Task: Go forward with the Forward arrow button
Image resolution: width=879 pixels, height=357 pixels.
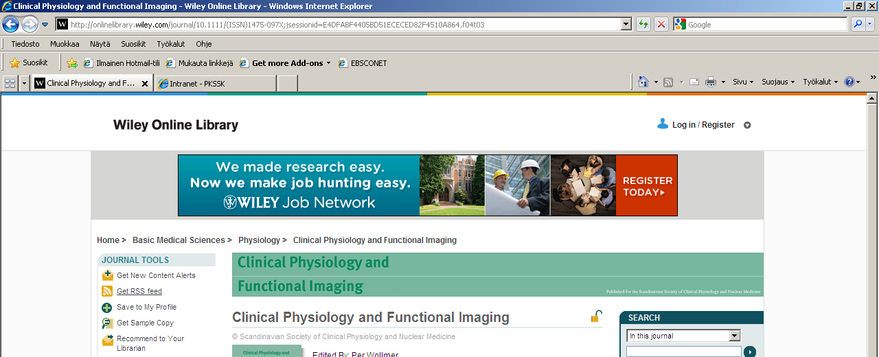Action: (30, 24)
